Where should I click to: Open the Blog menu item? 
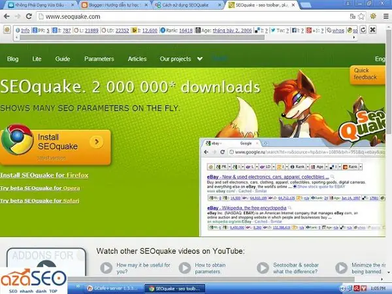pyautogui.click(x=13, y=59)
